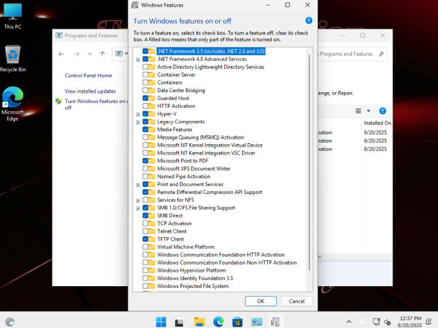Uncheck the Guarded Host checkbox
Screen dimensions: 438x328
(145, 98)
